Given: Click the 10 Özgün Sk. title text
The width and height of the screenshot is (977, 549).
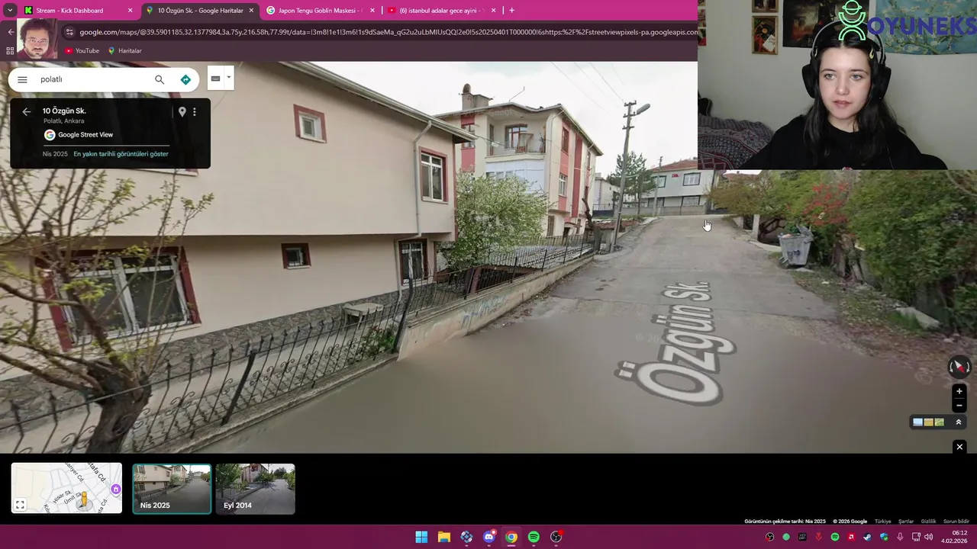Looking at the screenshot, I should (64, 111).
